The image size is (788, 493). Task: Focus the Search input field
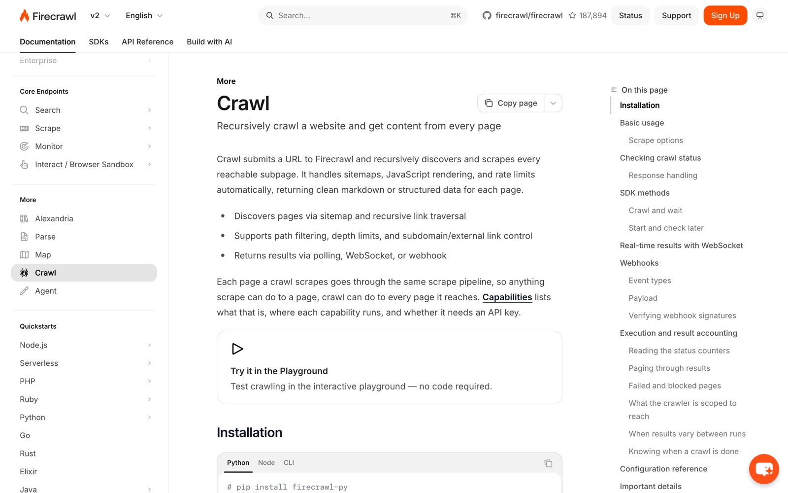pos(362,16)
